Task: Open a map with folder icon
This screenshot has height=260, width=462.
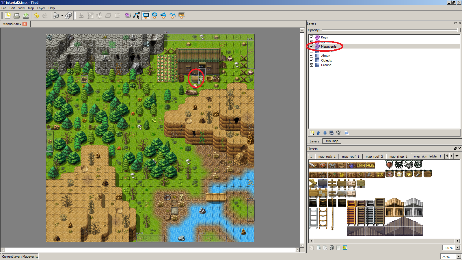Action: (17, 15)
